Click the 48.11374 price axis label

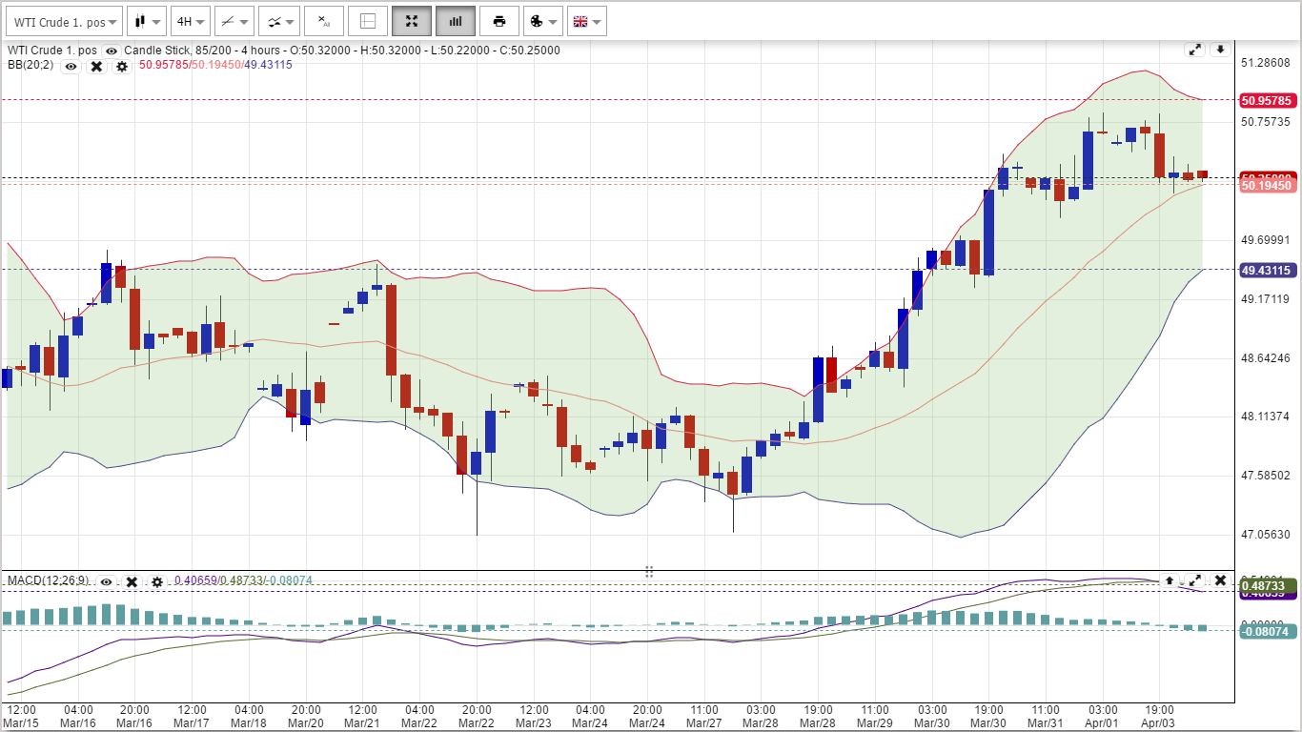pos(1266,417)
